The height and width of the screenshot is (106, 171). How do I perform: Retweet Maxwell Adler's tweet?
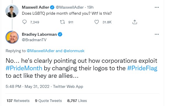tap(63, 22)
